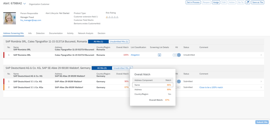Open details arrow for SAP România SRL row
The image size is (270, 125).
pos(261,55)
